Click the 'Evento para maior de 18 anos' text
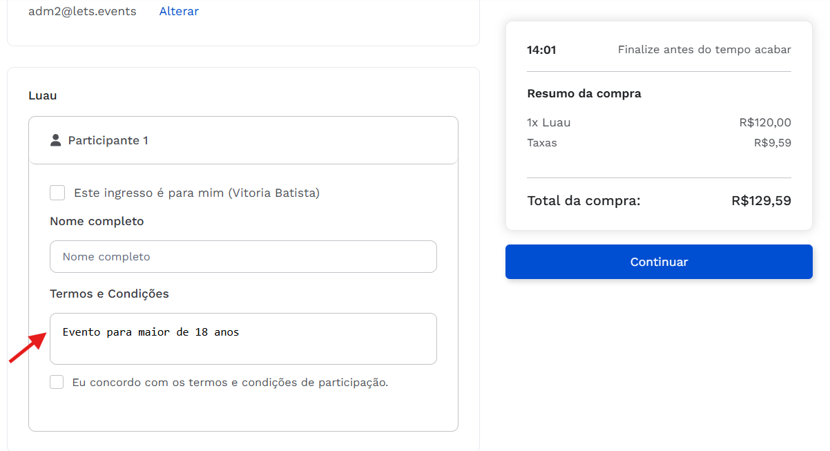This screenshot has width=830, height=451. click(x=151, y=332)
